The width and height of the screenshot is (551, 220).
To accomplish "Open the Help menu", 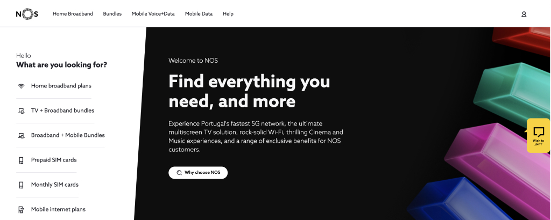I will (228, 14).
